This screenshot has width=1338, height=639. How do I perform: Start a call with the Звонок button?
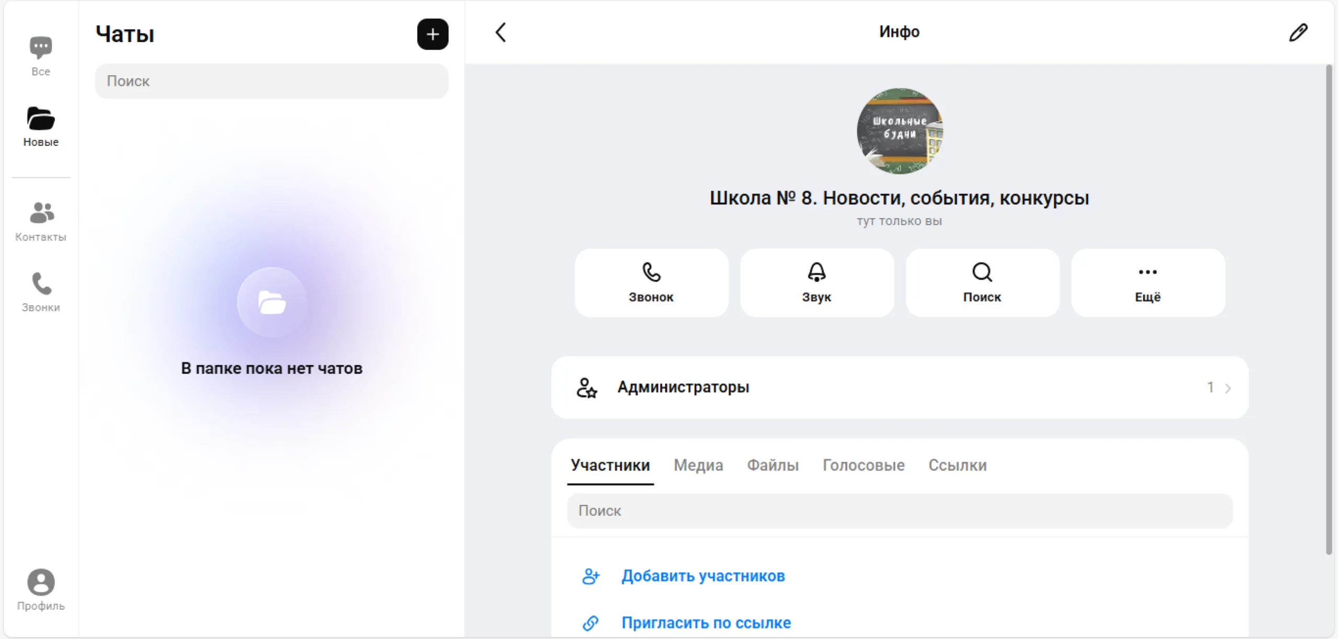point(651,282)
